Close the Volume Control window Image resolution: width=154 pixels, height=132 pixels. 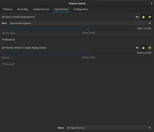pos(152,4)
